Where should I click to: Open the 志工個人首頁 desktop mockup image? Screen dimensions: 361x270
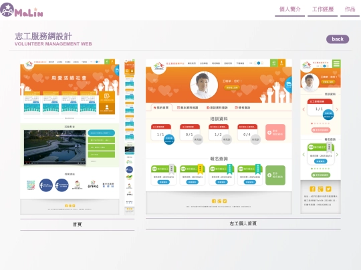(x=219, y=137)
